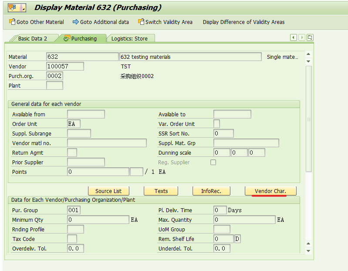Click the Return Agmt field
This screenshot has height=271, width=348.
[x=72, y=152]
